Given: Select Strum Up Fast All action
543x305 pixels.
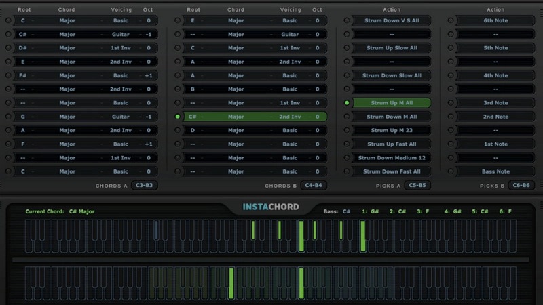Looking at the screenshot, I should click(392, 144).
